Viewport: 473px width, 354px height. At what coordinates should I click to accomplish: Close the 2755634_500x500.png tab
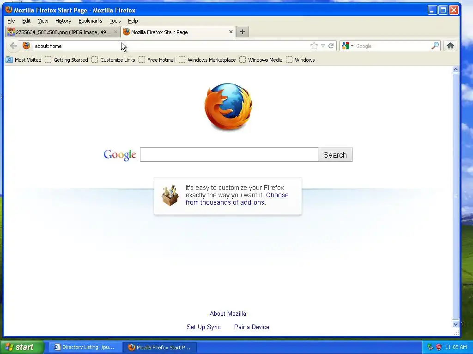(115, 32)
